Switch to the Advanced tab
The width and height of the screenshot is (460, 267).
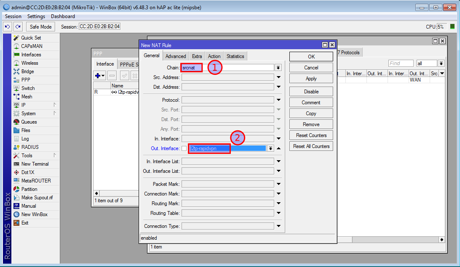(175, 56)
